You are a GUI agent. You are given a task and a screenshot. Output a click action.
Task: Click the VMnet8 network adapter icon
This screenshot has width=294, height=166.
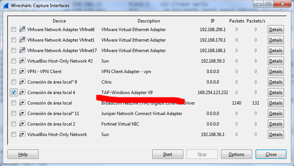pyautogui.click(x=22, y=29)
